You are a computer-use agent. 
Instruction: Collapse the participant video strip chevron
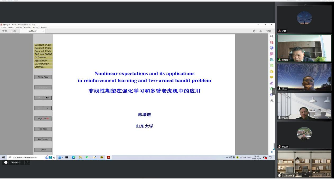point(305,175)
